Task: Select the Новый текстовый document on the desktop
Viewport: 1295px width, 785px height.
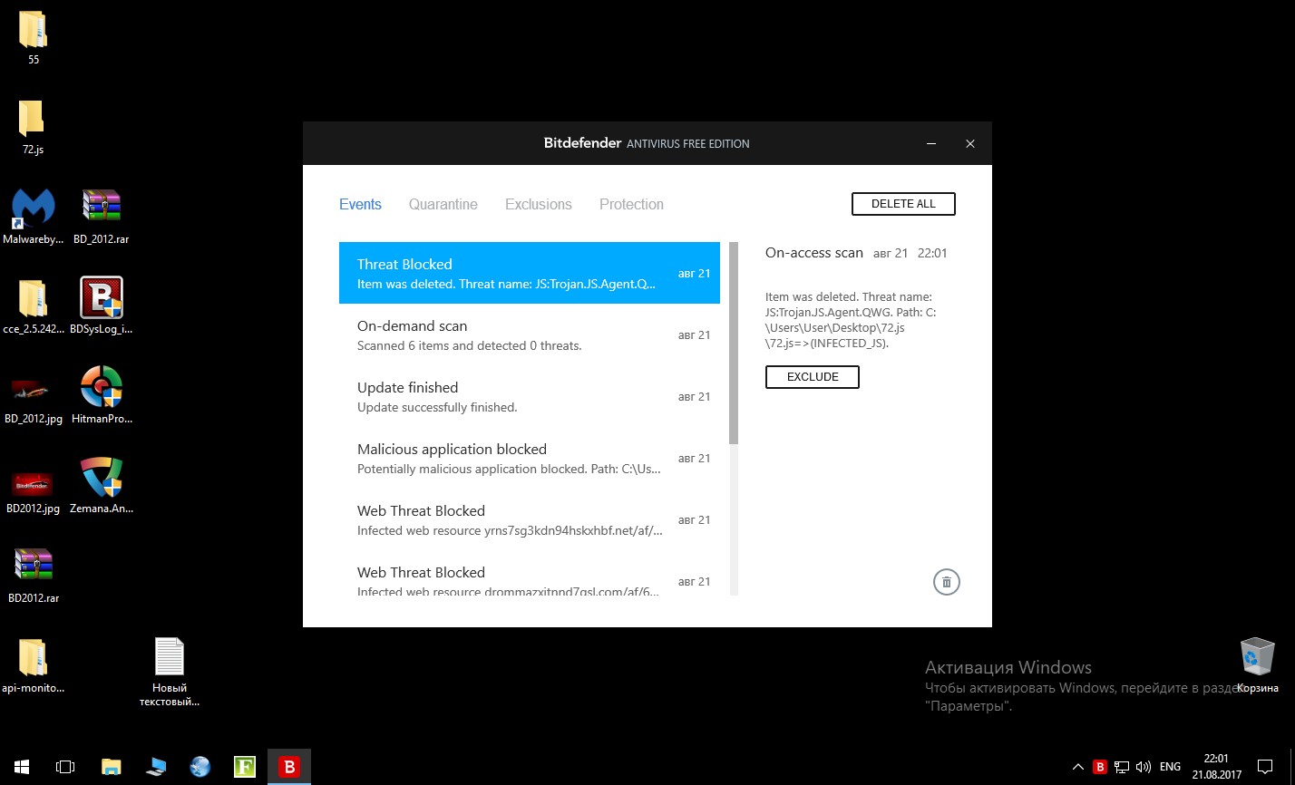Action: tap(170, 672)
